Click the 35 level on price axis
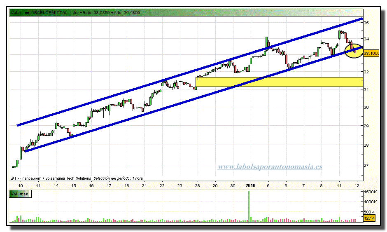The height and width of the screenshot is (232, 387). (366, 23)
